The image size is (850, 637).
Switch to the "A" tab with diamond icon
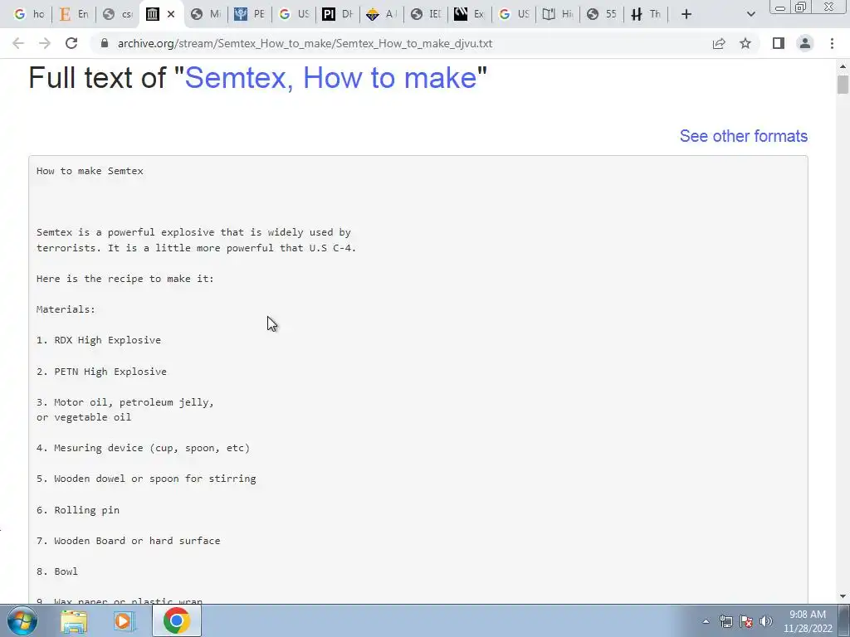(x=382, y=14)
